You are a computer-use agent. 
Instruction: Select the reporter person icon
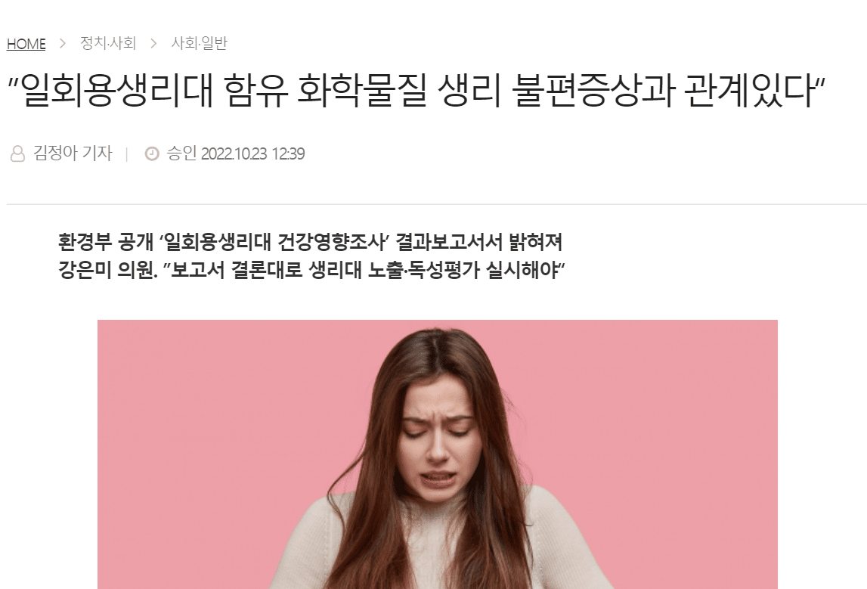click(x=17, y=153)
